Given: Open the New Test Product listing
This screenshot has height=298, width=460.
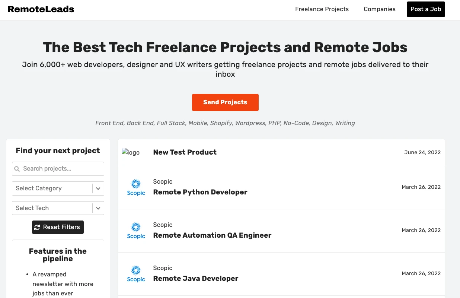Looking at the screenshot, I should (185, 152).
